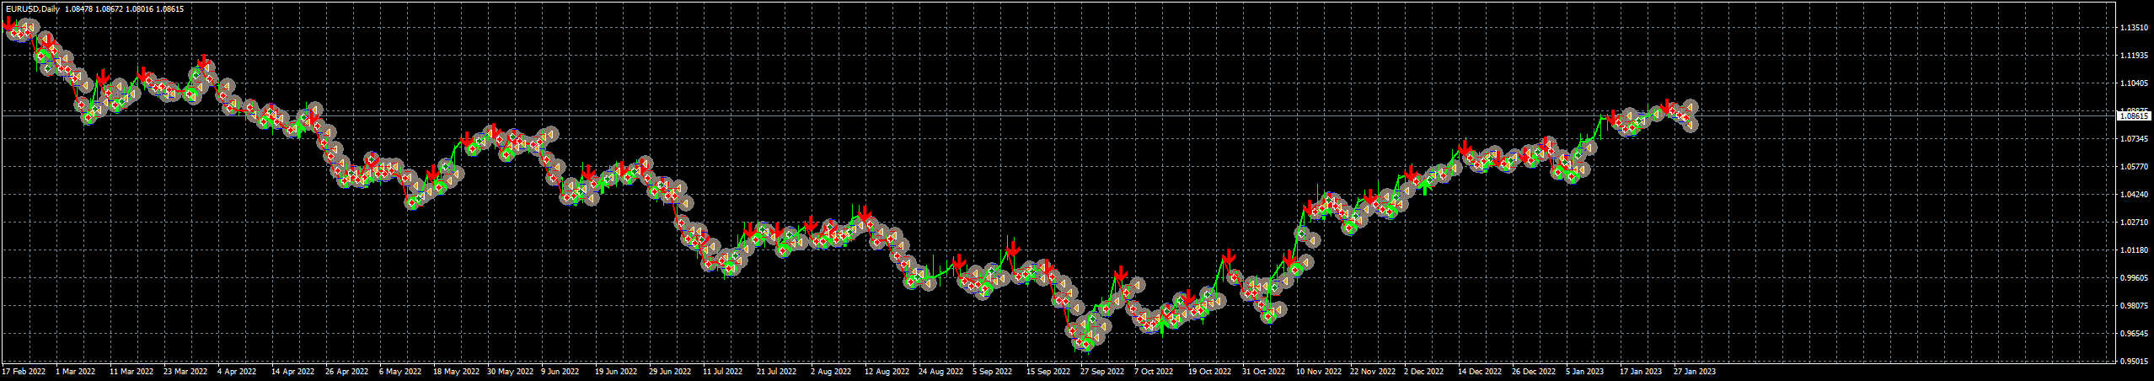The image size is (2154, 381).
Task: Click the 30 May 2022 date label
Action: point(511,371)
